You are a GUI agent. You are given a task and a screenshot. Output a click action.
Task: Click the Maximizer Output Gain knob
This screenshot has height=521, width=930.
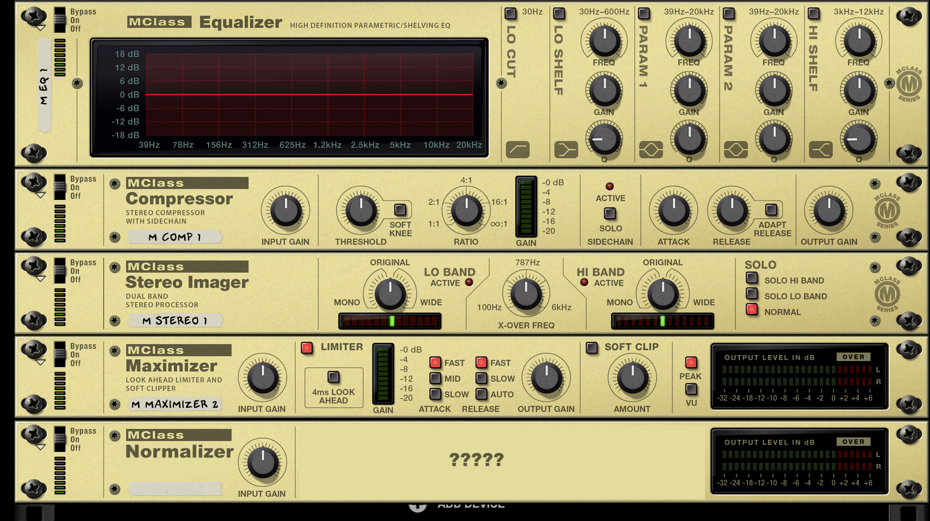546,377
